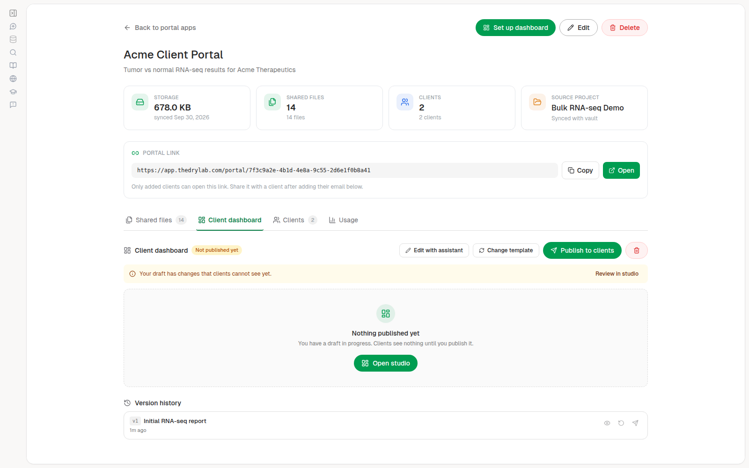Click the Version history clock icon
This screenshot has width=749, height=468.
(127, 403)
